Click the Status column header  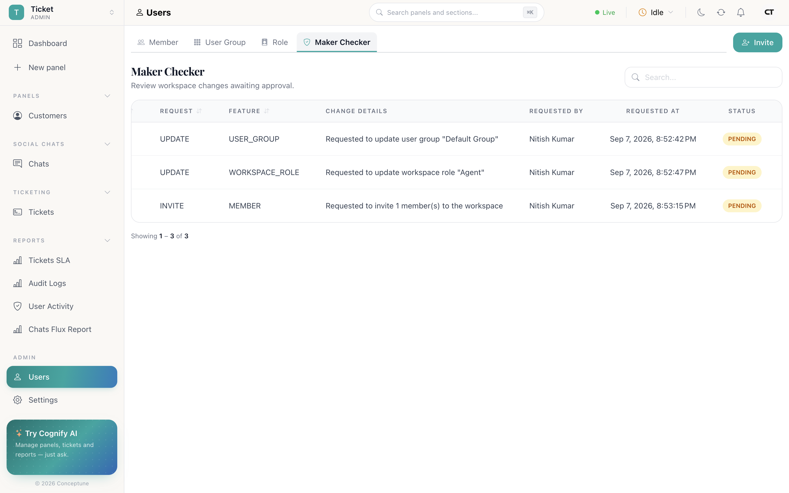pos(742,111)
